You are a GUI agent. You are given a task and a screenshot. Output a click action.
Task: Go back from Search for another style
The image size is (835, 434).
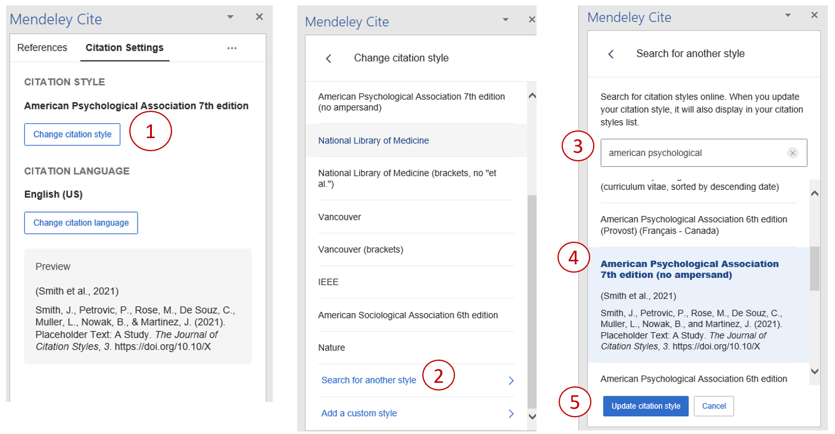(610, 54)
